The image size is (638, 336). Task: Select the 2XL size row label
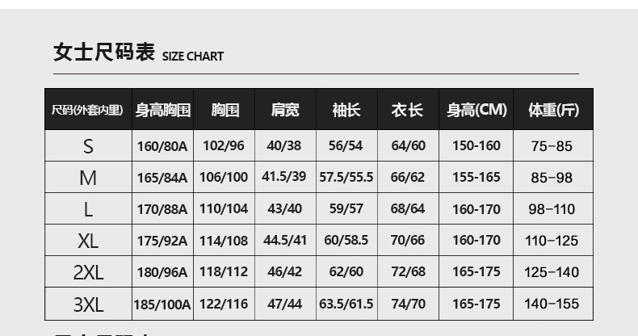(x=88, y=272)
